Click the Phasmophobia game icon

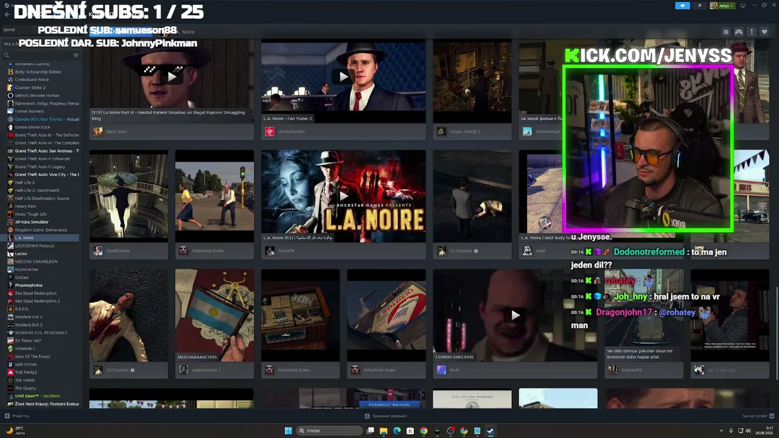(x=10, y=285)
